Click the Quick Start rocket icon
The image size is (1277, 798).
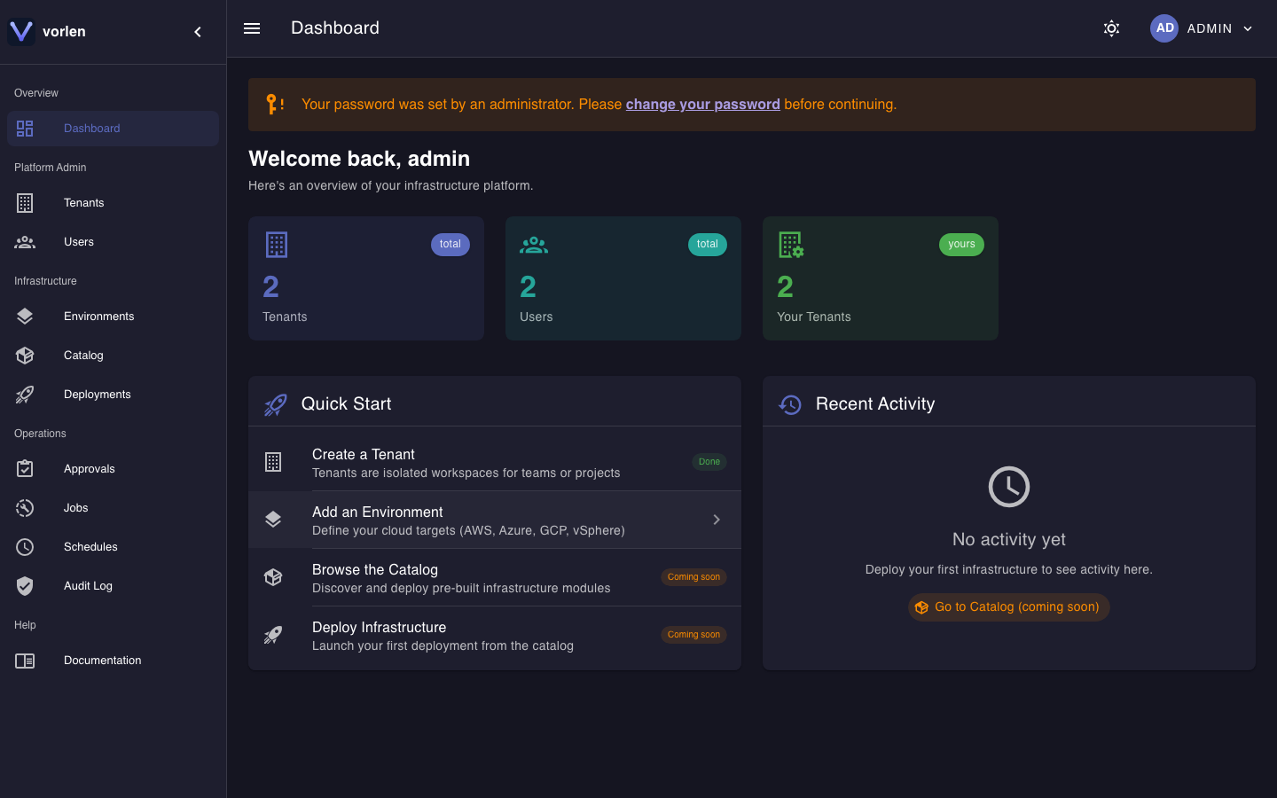point(276,404)
